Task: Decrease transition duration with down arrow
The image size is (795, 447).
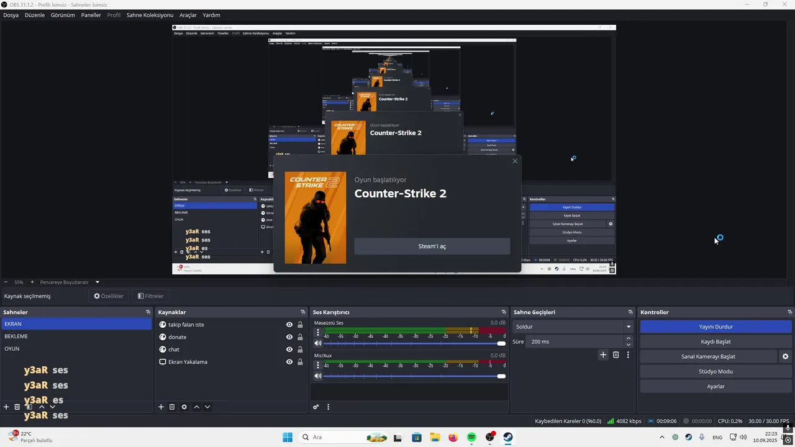Action: (629, 345)
